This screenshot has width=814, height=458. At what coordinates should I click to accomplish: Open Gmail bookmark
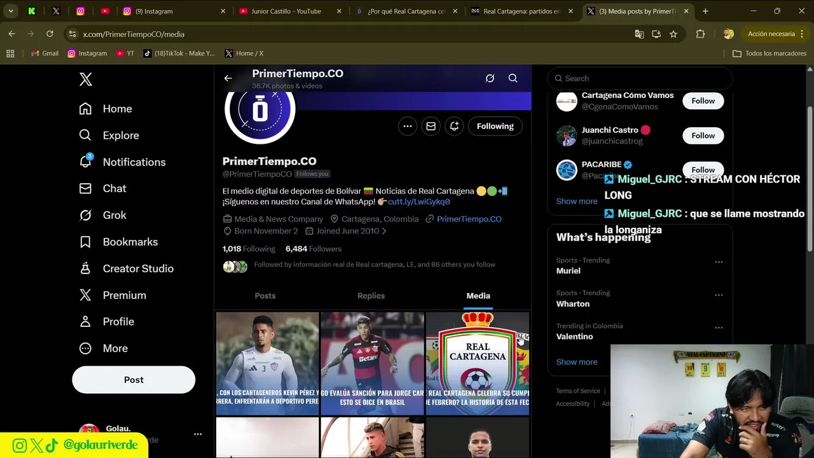click(45, 53)
